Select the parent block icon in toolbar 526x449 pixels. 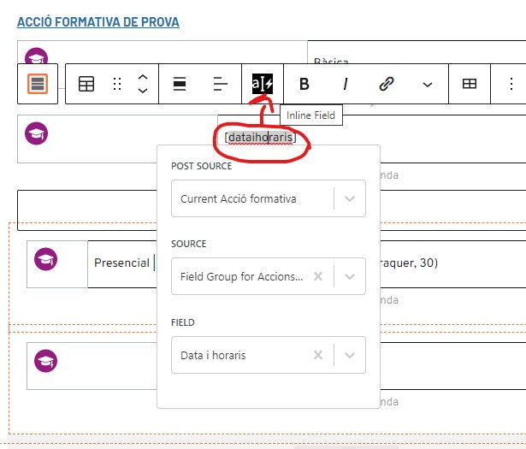pyautogui.click(x=38, y=84)
